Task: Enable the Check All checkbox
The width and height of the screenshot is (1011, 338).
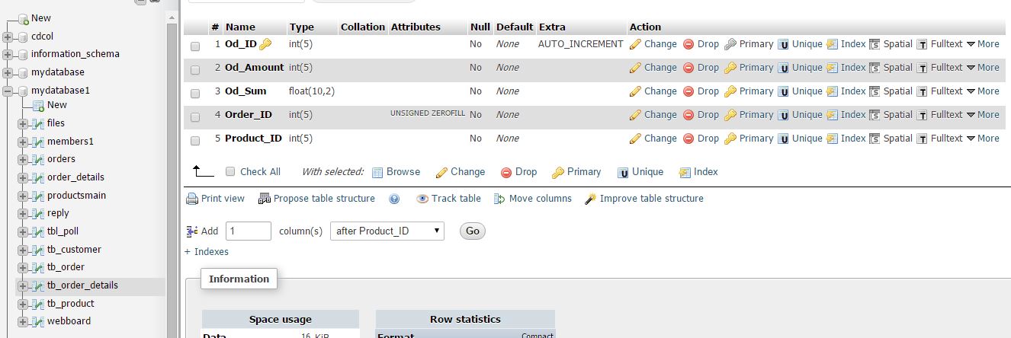Action: [230, 172]
